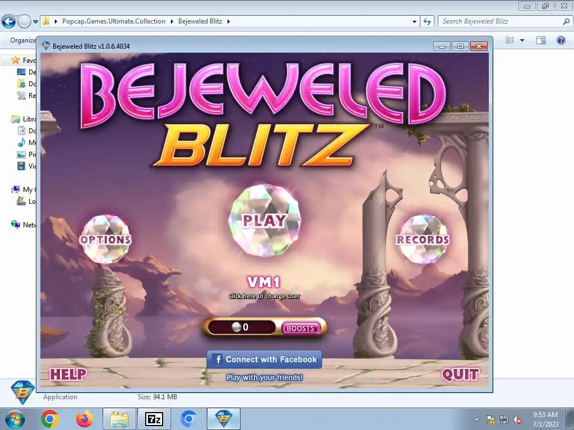Expand arrow after Popcap.Games.Ultimate.Collection breadcrumb
Viewport: 574px width, 430px height.
tap(172, 22)
